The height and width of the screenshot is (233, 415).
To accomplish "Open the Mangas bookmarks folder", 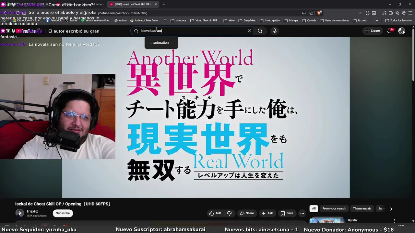I will (291, 20).
